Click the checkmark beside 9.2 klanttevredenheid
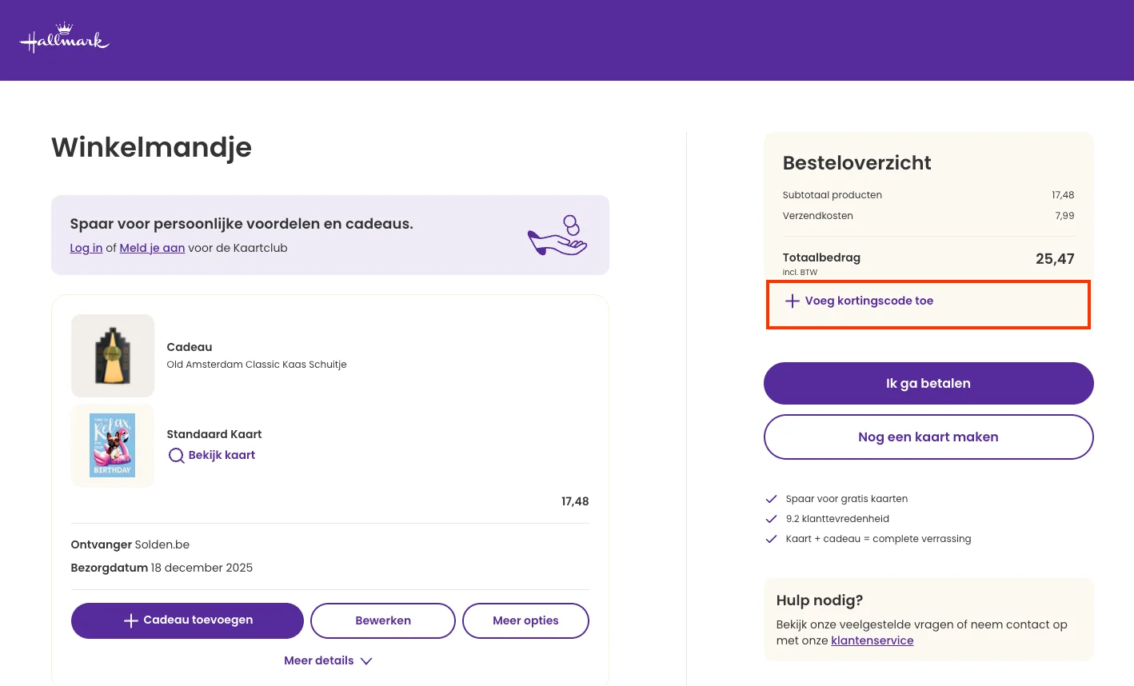Viewport: 1134px width, 686px height. pos(771,518)
